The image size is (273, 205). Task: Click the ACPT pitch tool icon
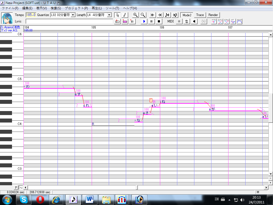(x=214, y=21)
